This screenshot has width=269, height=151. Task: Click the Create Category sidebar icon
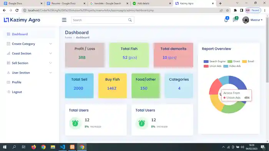click(8, 44)
